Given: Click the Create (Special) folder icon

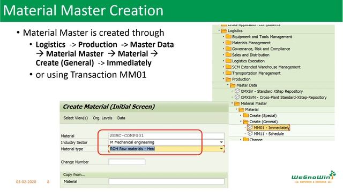Looking at the screenshot, I should [x=246, y=115].
